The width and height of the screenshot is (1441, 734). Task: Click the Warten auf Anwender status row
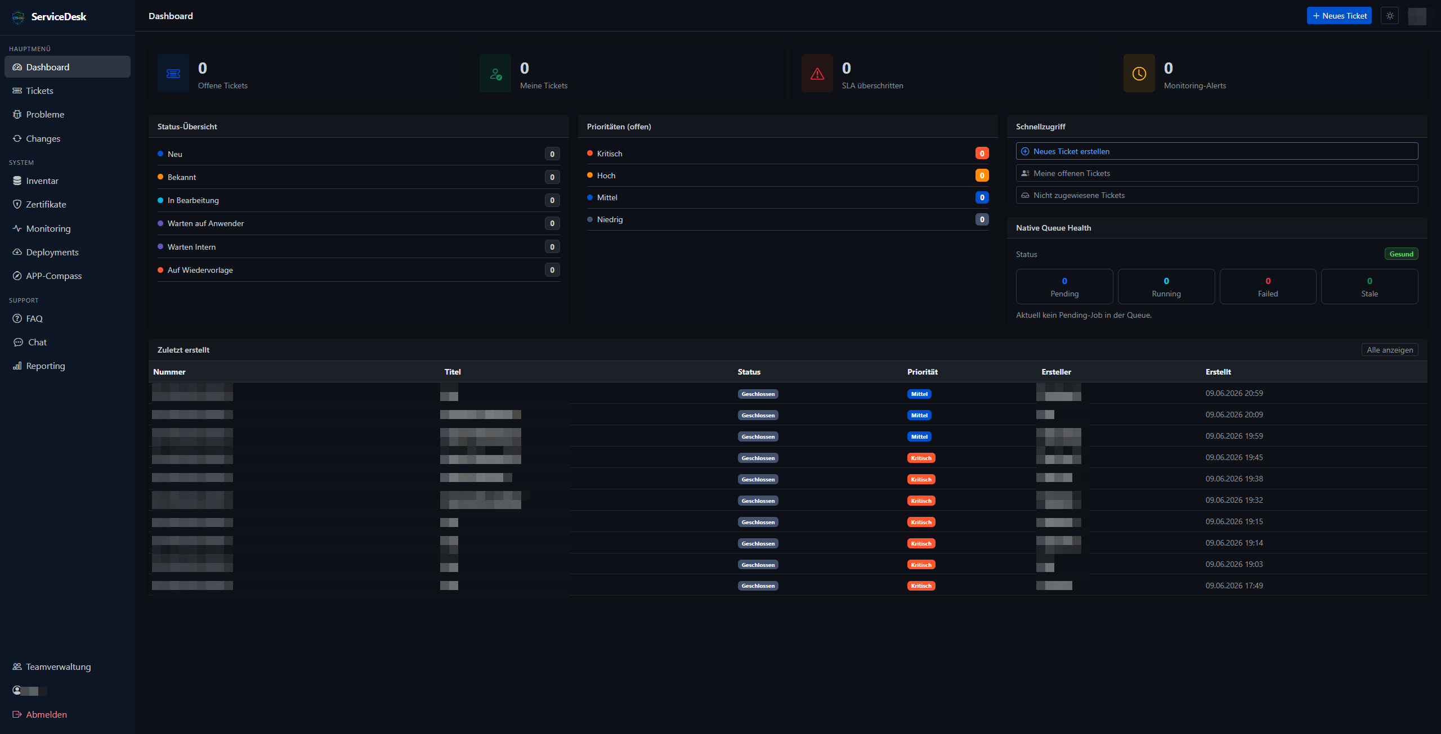click(359, 223)
